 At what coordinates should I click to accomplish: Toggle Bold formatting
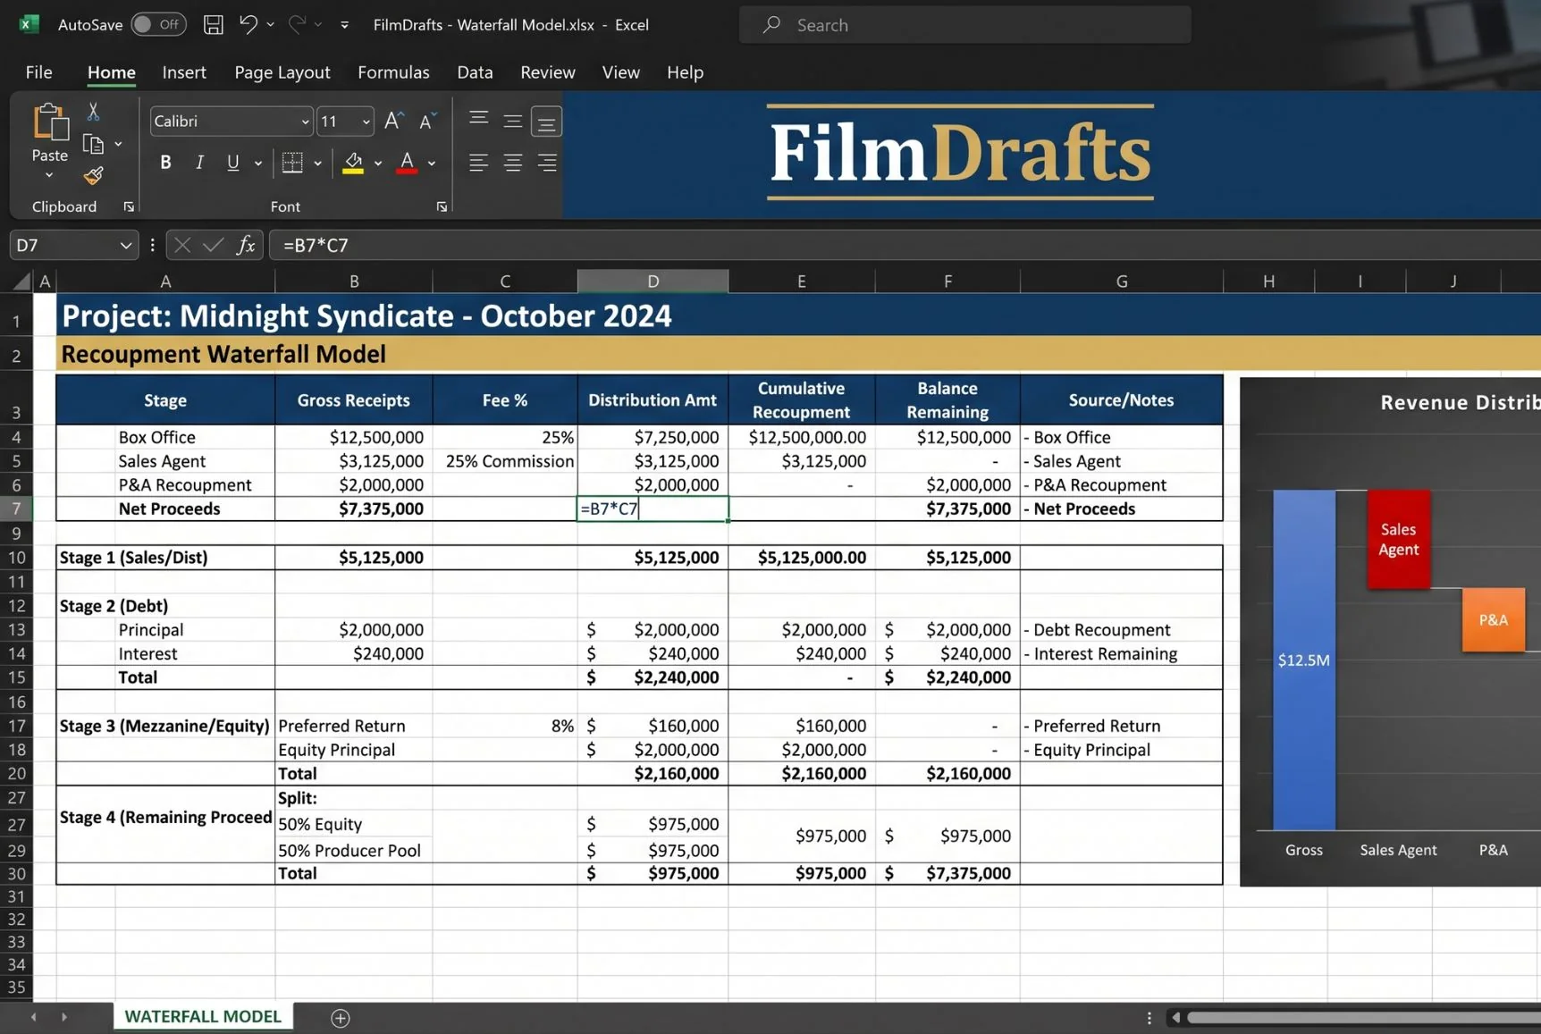tap(165, 163)
